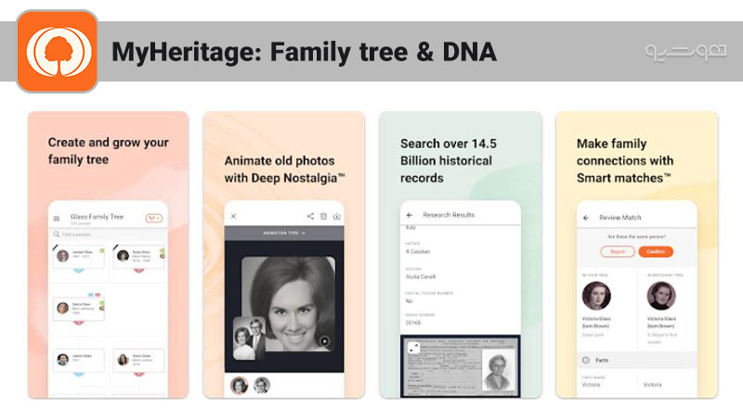The image size is (743, 417).
Task: Expand the historical record document image fullscreen
Action: [413, 347]
